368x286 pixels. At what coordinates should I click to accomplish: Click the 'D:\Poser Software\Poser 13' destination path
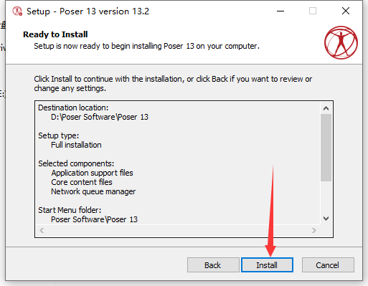(100, 117)
